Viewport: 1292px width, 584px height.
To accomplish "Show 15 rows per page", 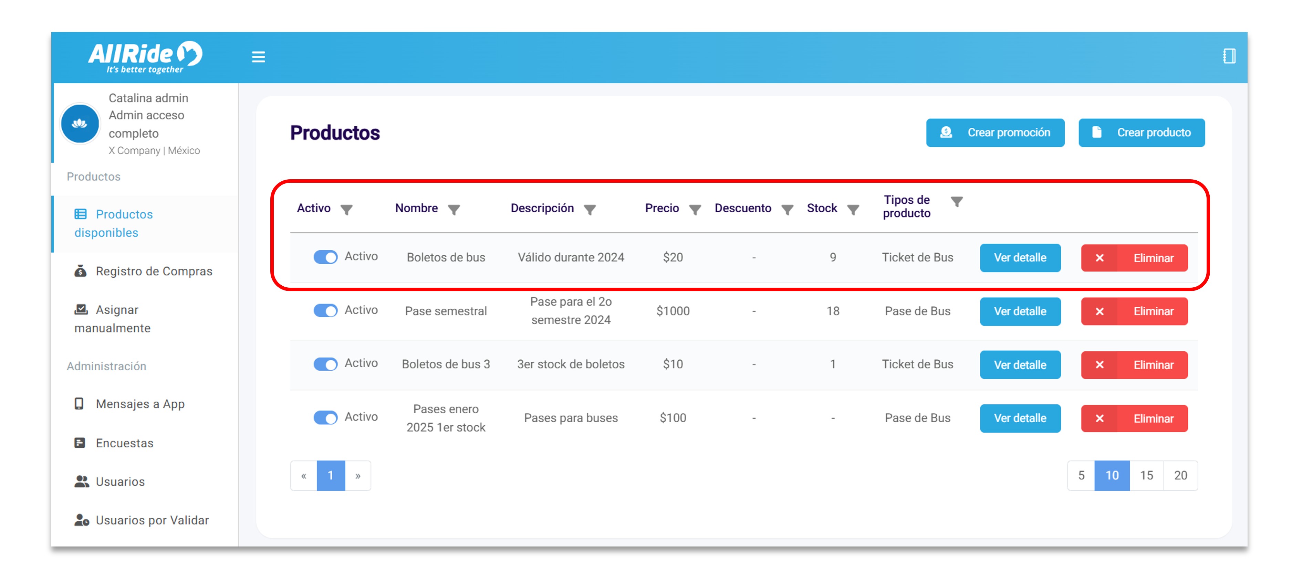I will [x=1146, y=475].
